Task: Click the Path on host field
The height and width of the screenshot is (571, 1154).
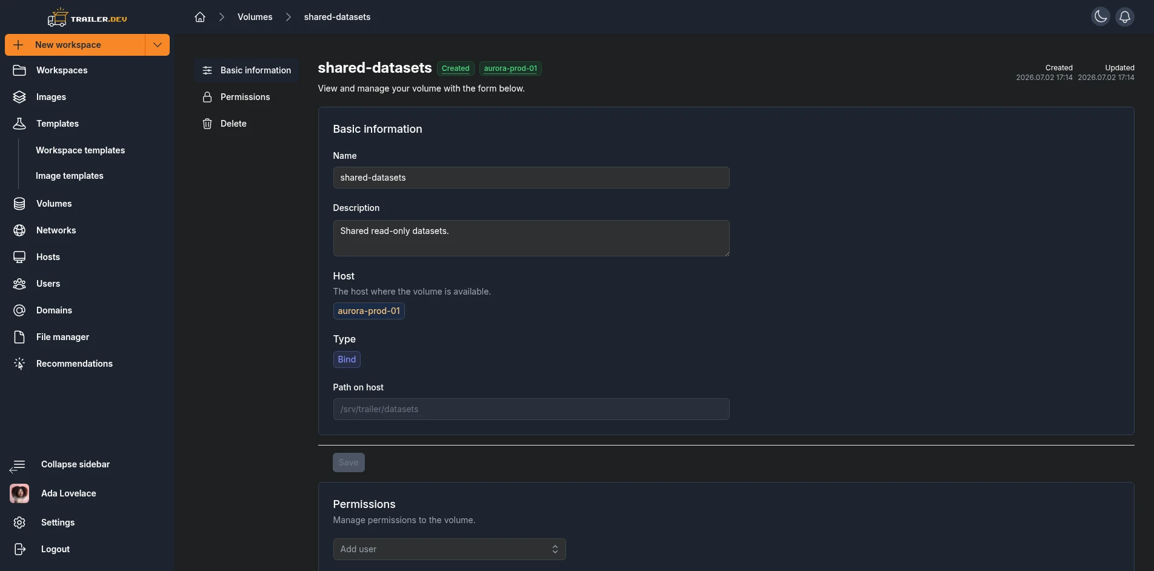Action: [x=531, y=409]
